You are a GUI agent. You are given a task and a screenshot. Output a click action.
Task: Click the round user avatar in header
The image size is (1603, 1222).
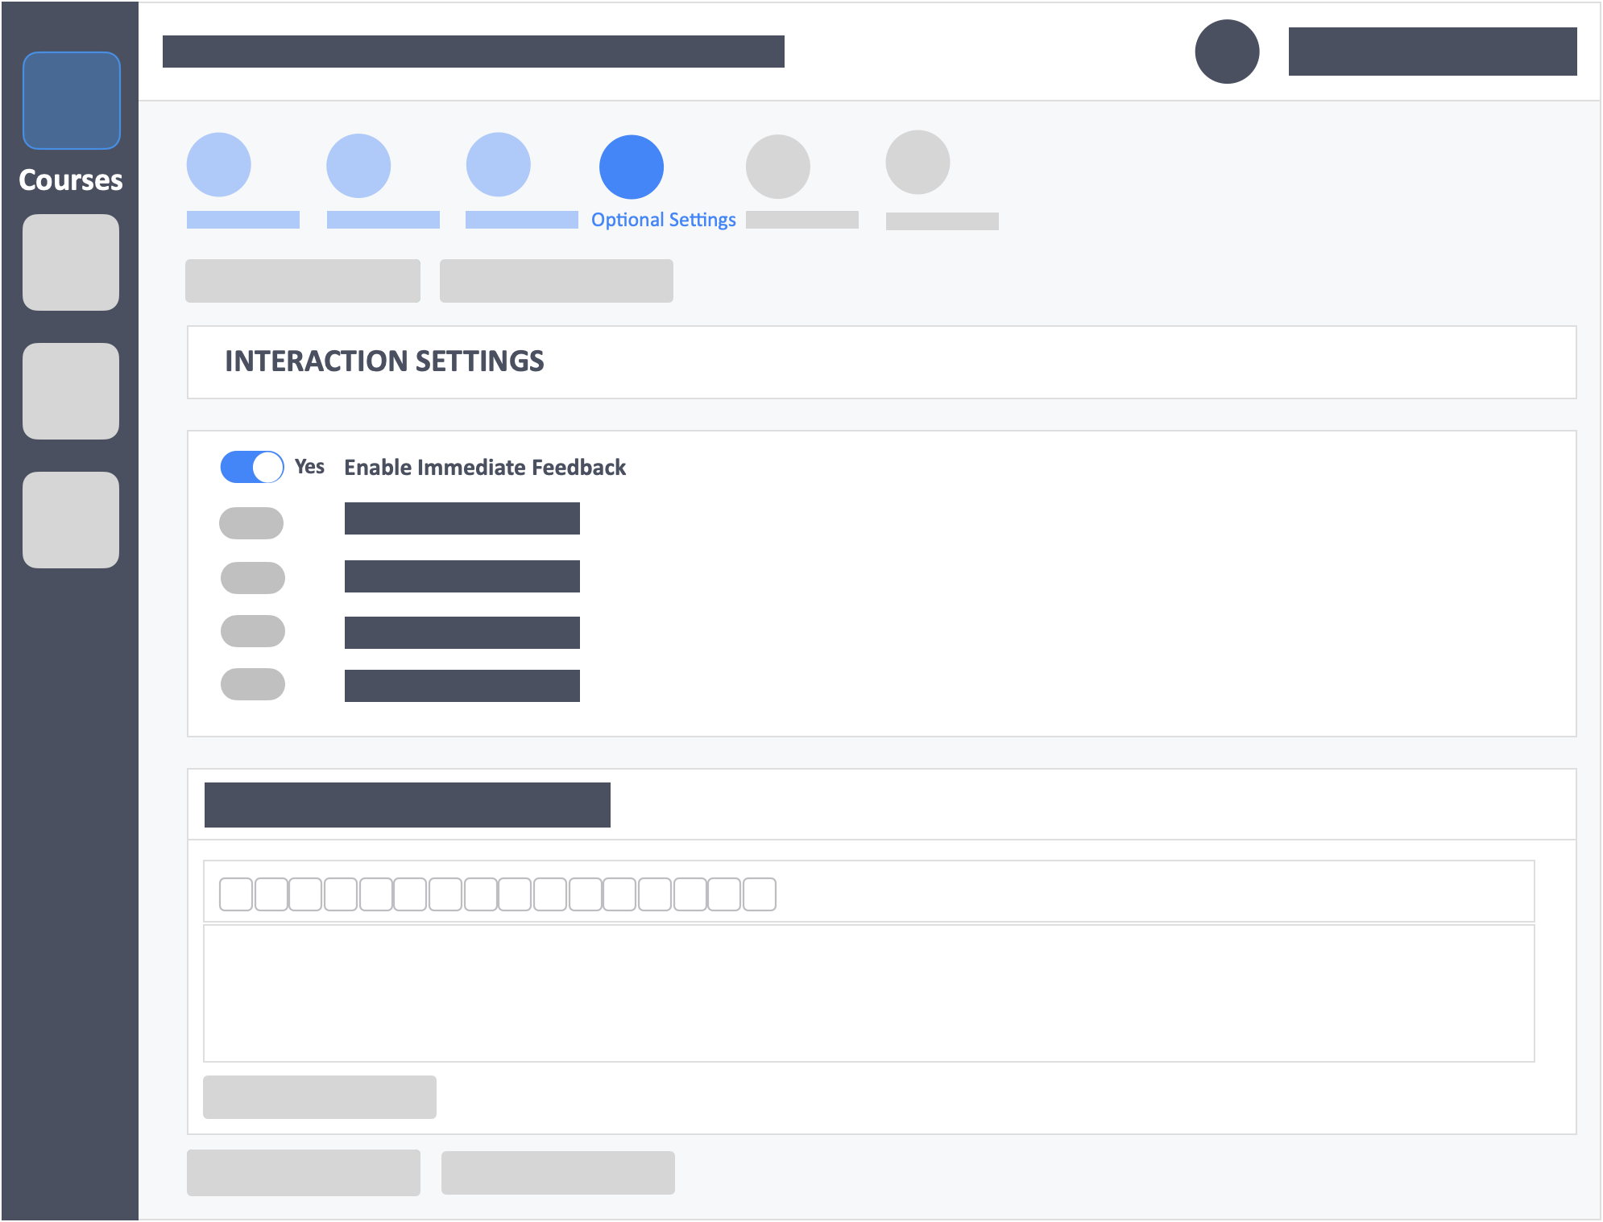pyautogui.click(x=1227, y=52)
